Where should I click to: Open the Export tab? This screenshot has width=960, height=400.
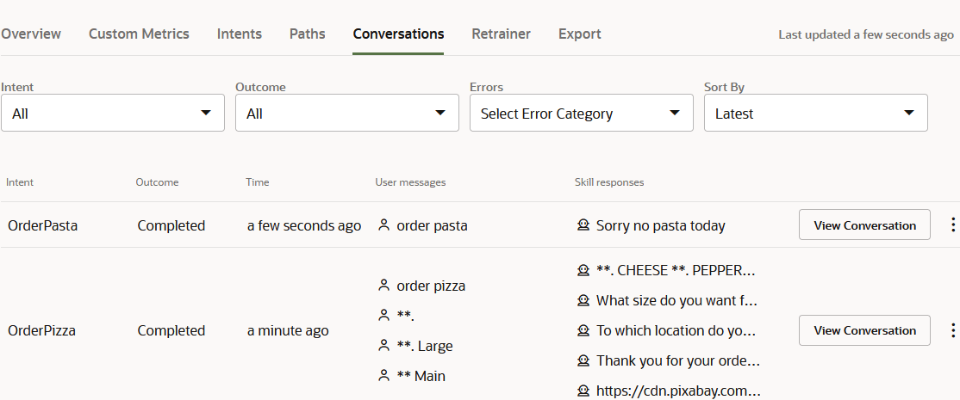(580, 34)
